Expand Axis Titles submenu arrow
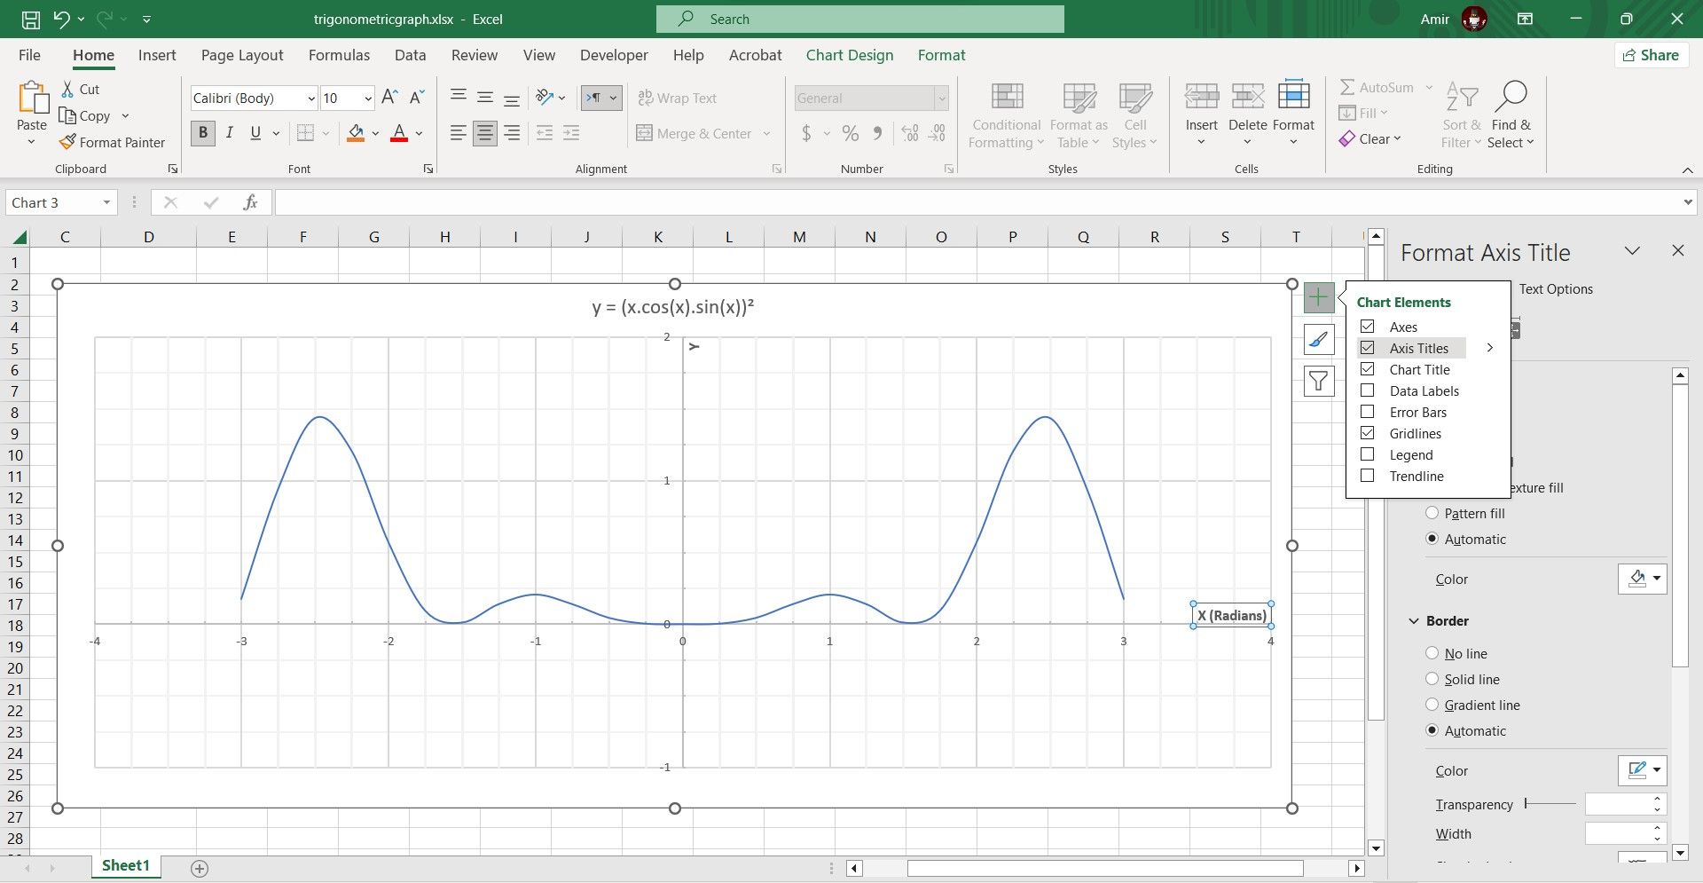The width and height of the screenshot is (1703, 883). 1490,348
